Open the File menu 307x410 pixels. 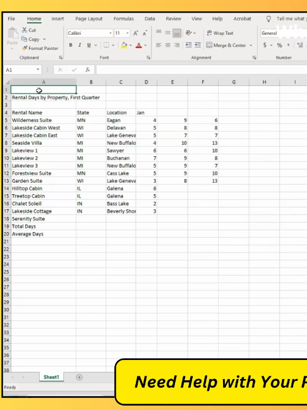pyautogui.click(x=11, y=19)
